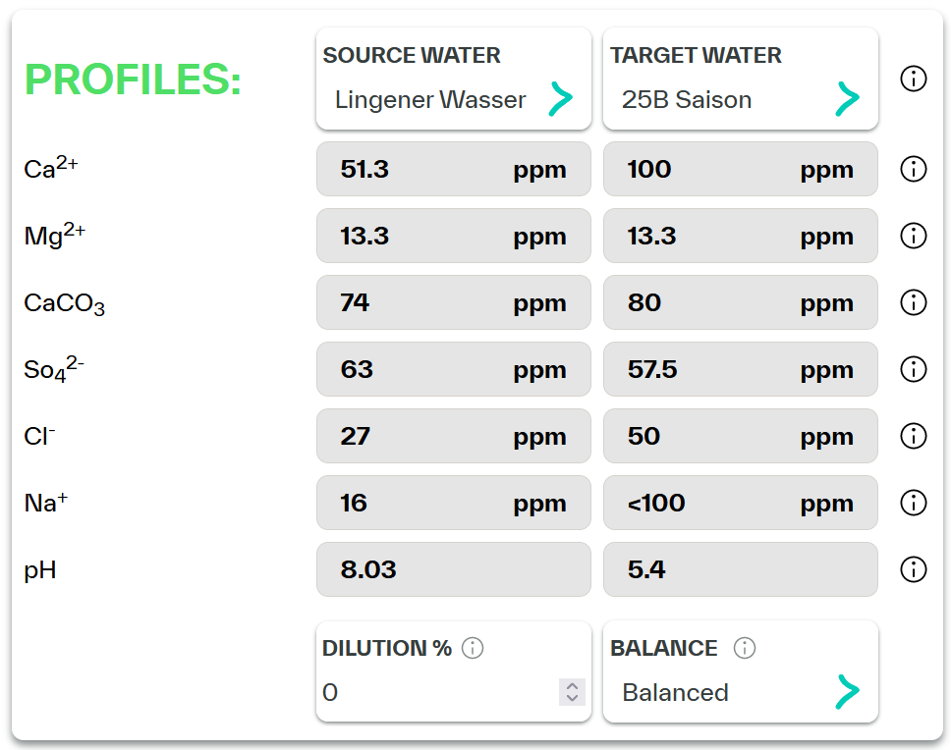Click info icon beside Balance label
The height and width of the screenshot is (750, 951).
745,648
